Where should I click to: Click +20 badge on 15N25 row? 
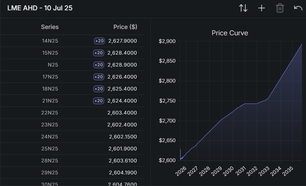click(x=98, y=53)
